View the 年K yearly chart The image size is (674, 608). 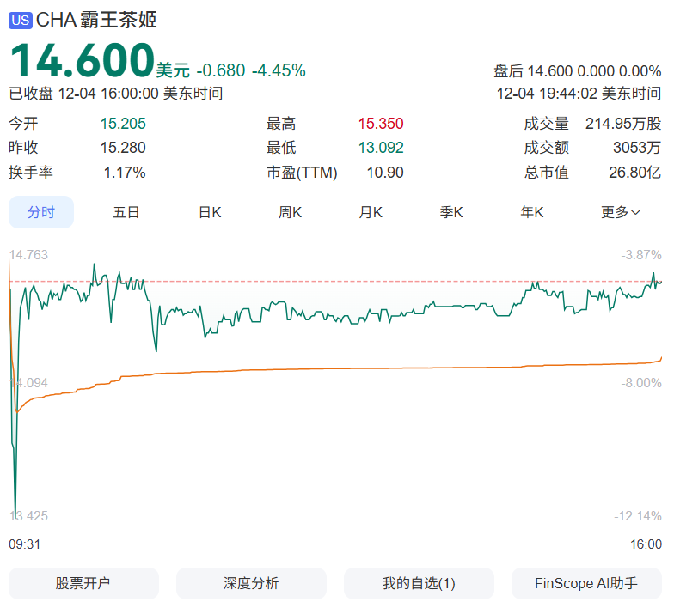point(532,212)
